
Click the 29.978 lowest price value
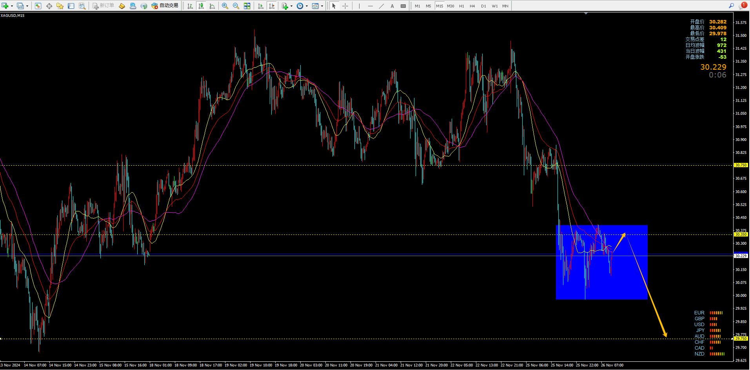[x=717, y=34]
